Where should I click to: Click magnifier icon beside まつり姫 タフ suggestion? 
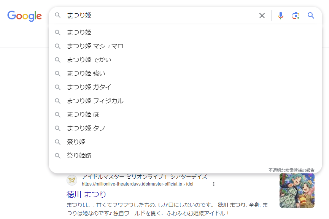[x=58, y=128]
